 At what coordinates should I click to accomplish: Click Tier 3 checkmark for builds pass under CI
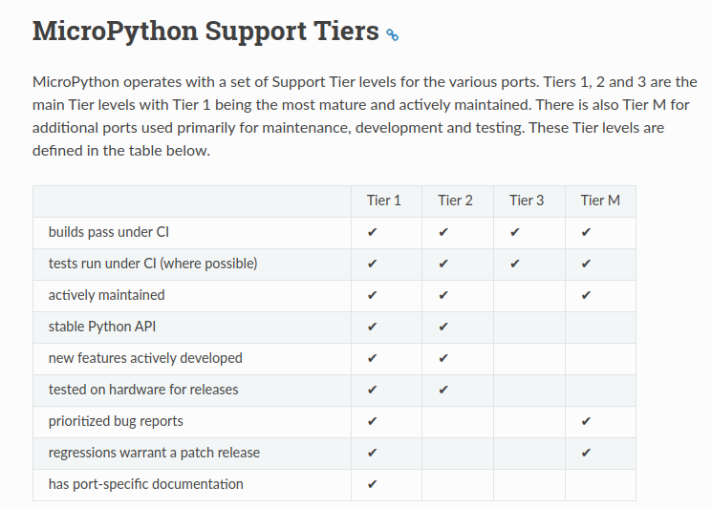tap(515, 232)
